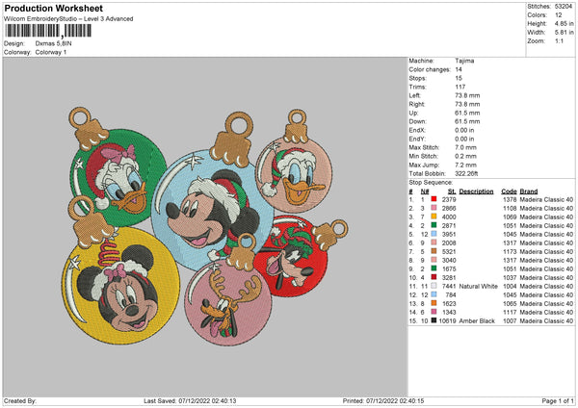Viewport: 578px width, 408px height.
Task: Click the 'Created By:' footer label
Action: point(20,400)
